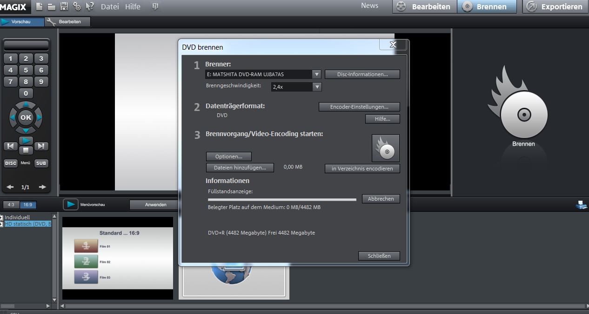Open program settings via the gears icon
The image size is (589, 314).
[x=77, y=7]
